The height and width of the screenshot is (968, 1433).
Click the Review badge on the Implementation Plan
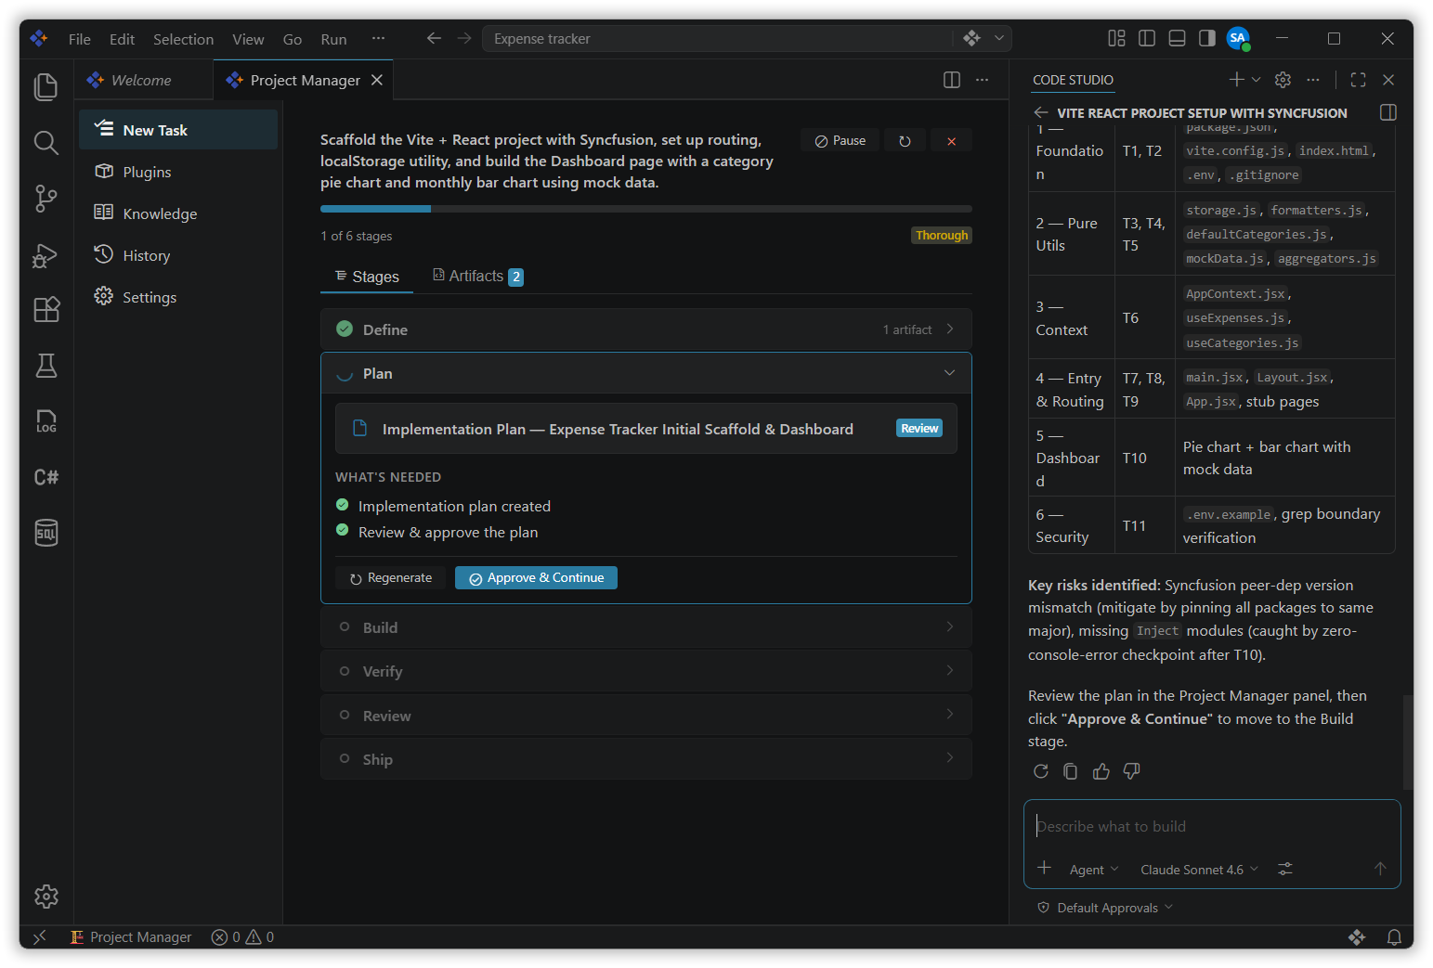pyautogui.click(x=919, y=428)
